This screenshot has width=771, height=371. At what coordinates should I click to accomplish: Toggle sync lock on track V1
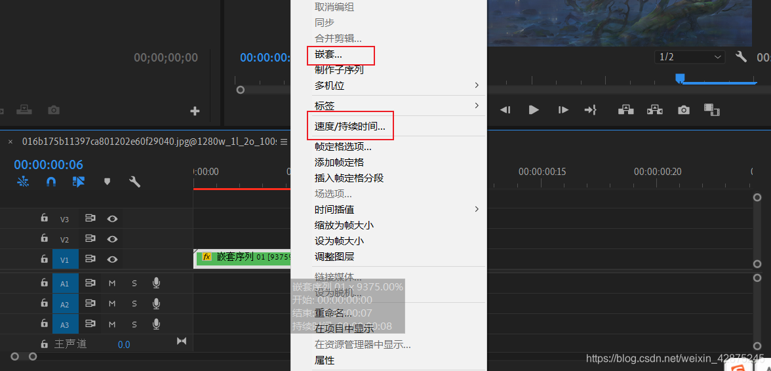point(90,259)
